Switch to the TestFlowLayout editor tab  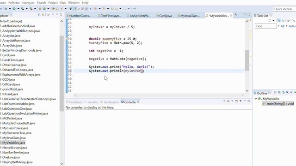point(111,16)
